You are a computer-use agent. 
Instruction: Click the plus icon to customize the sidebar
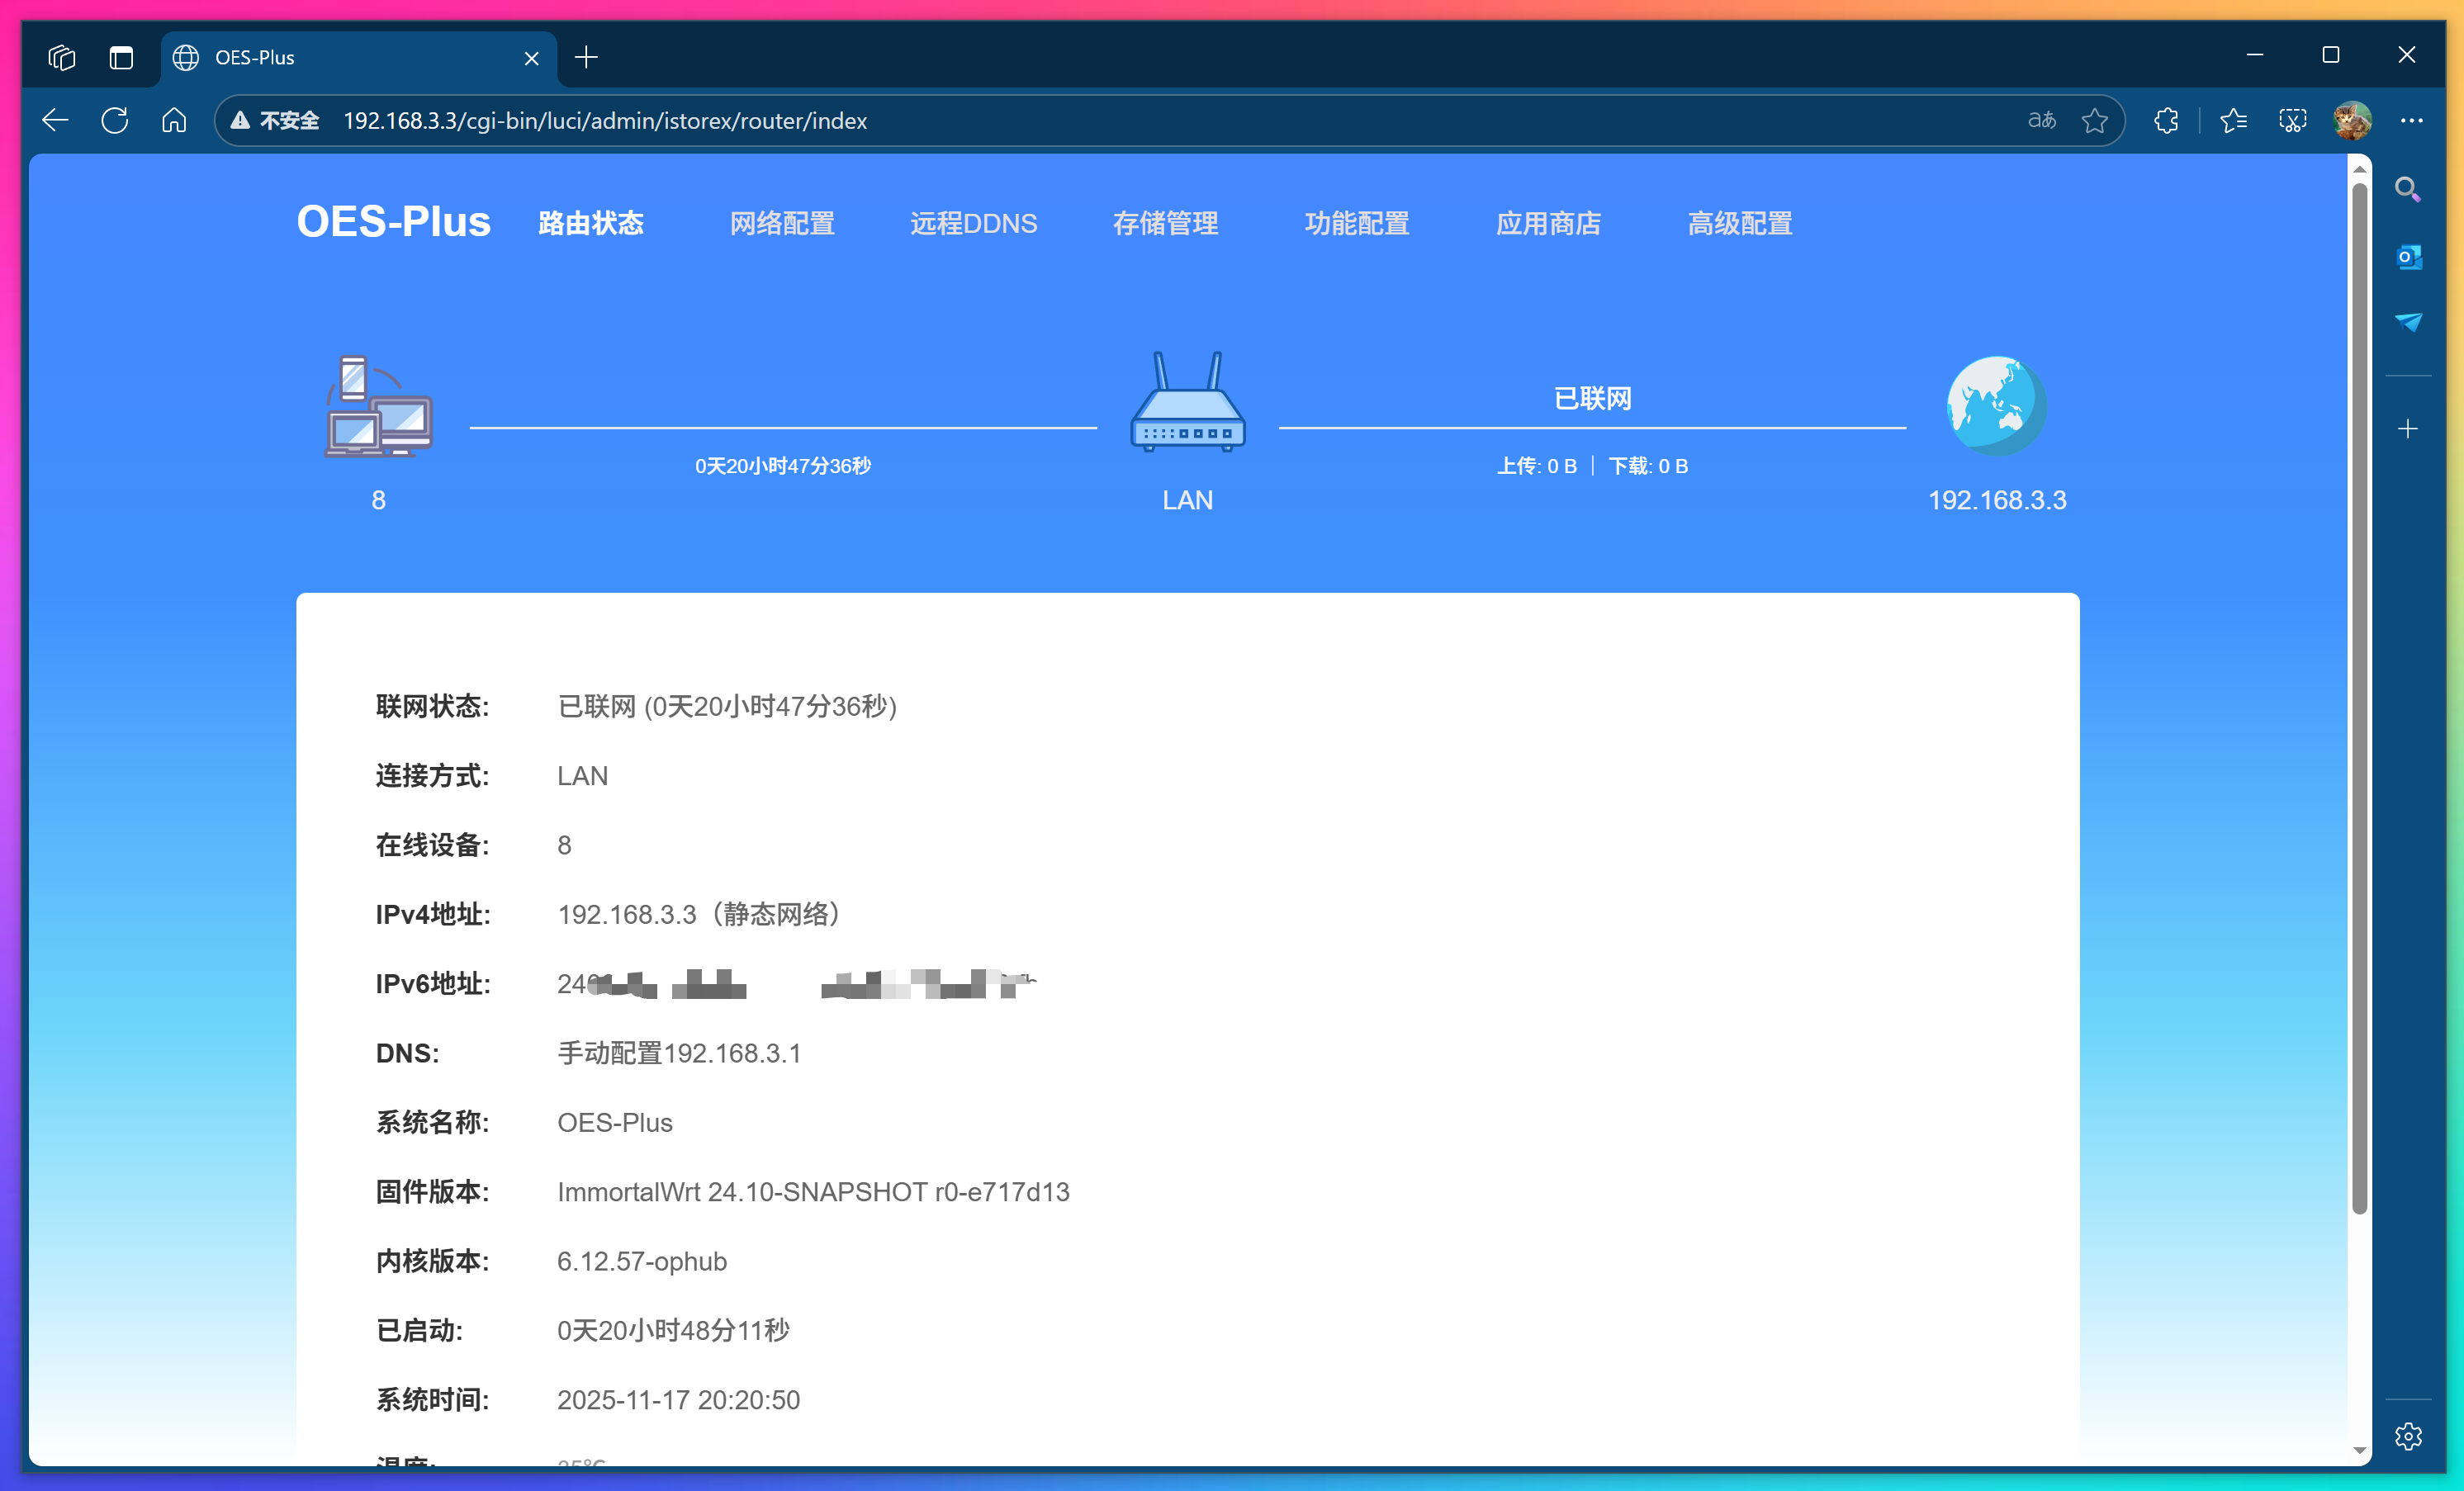pyautogui.click(x=2408, y=429)
